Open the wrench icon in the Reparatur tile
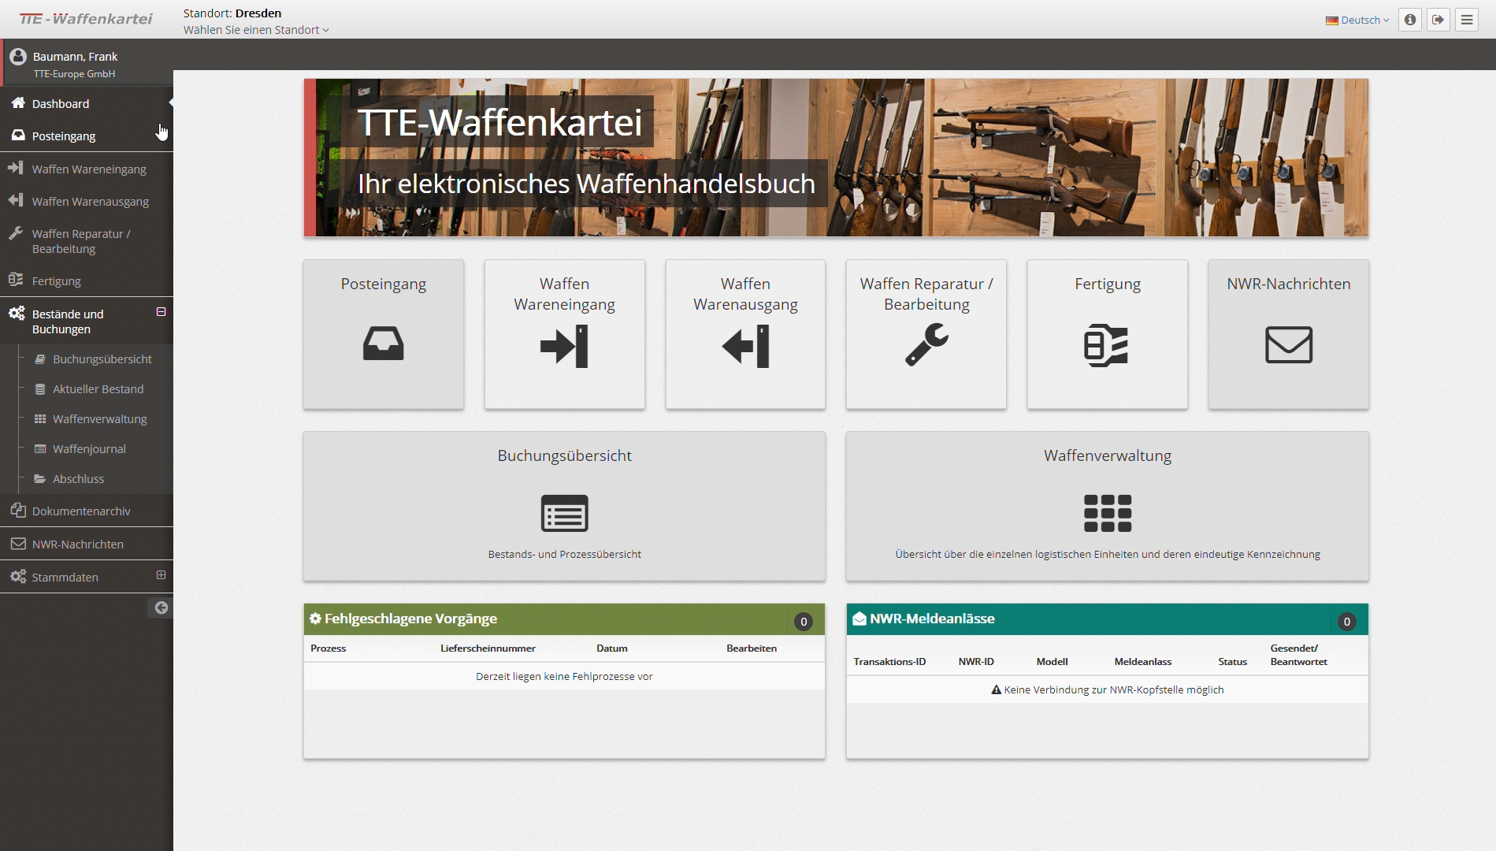This screenshot has height=851, width=1496. 926,345
